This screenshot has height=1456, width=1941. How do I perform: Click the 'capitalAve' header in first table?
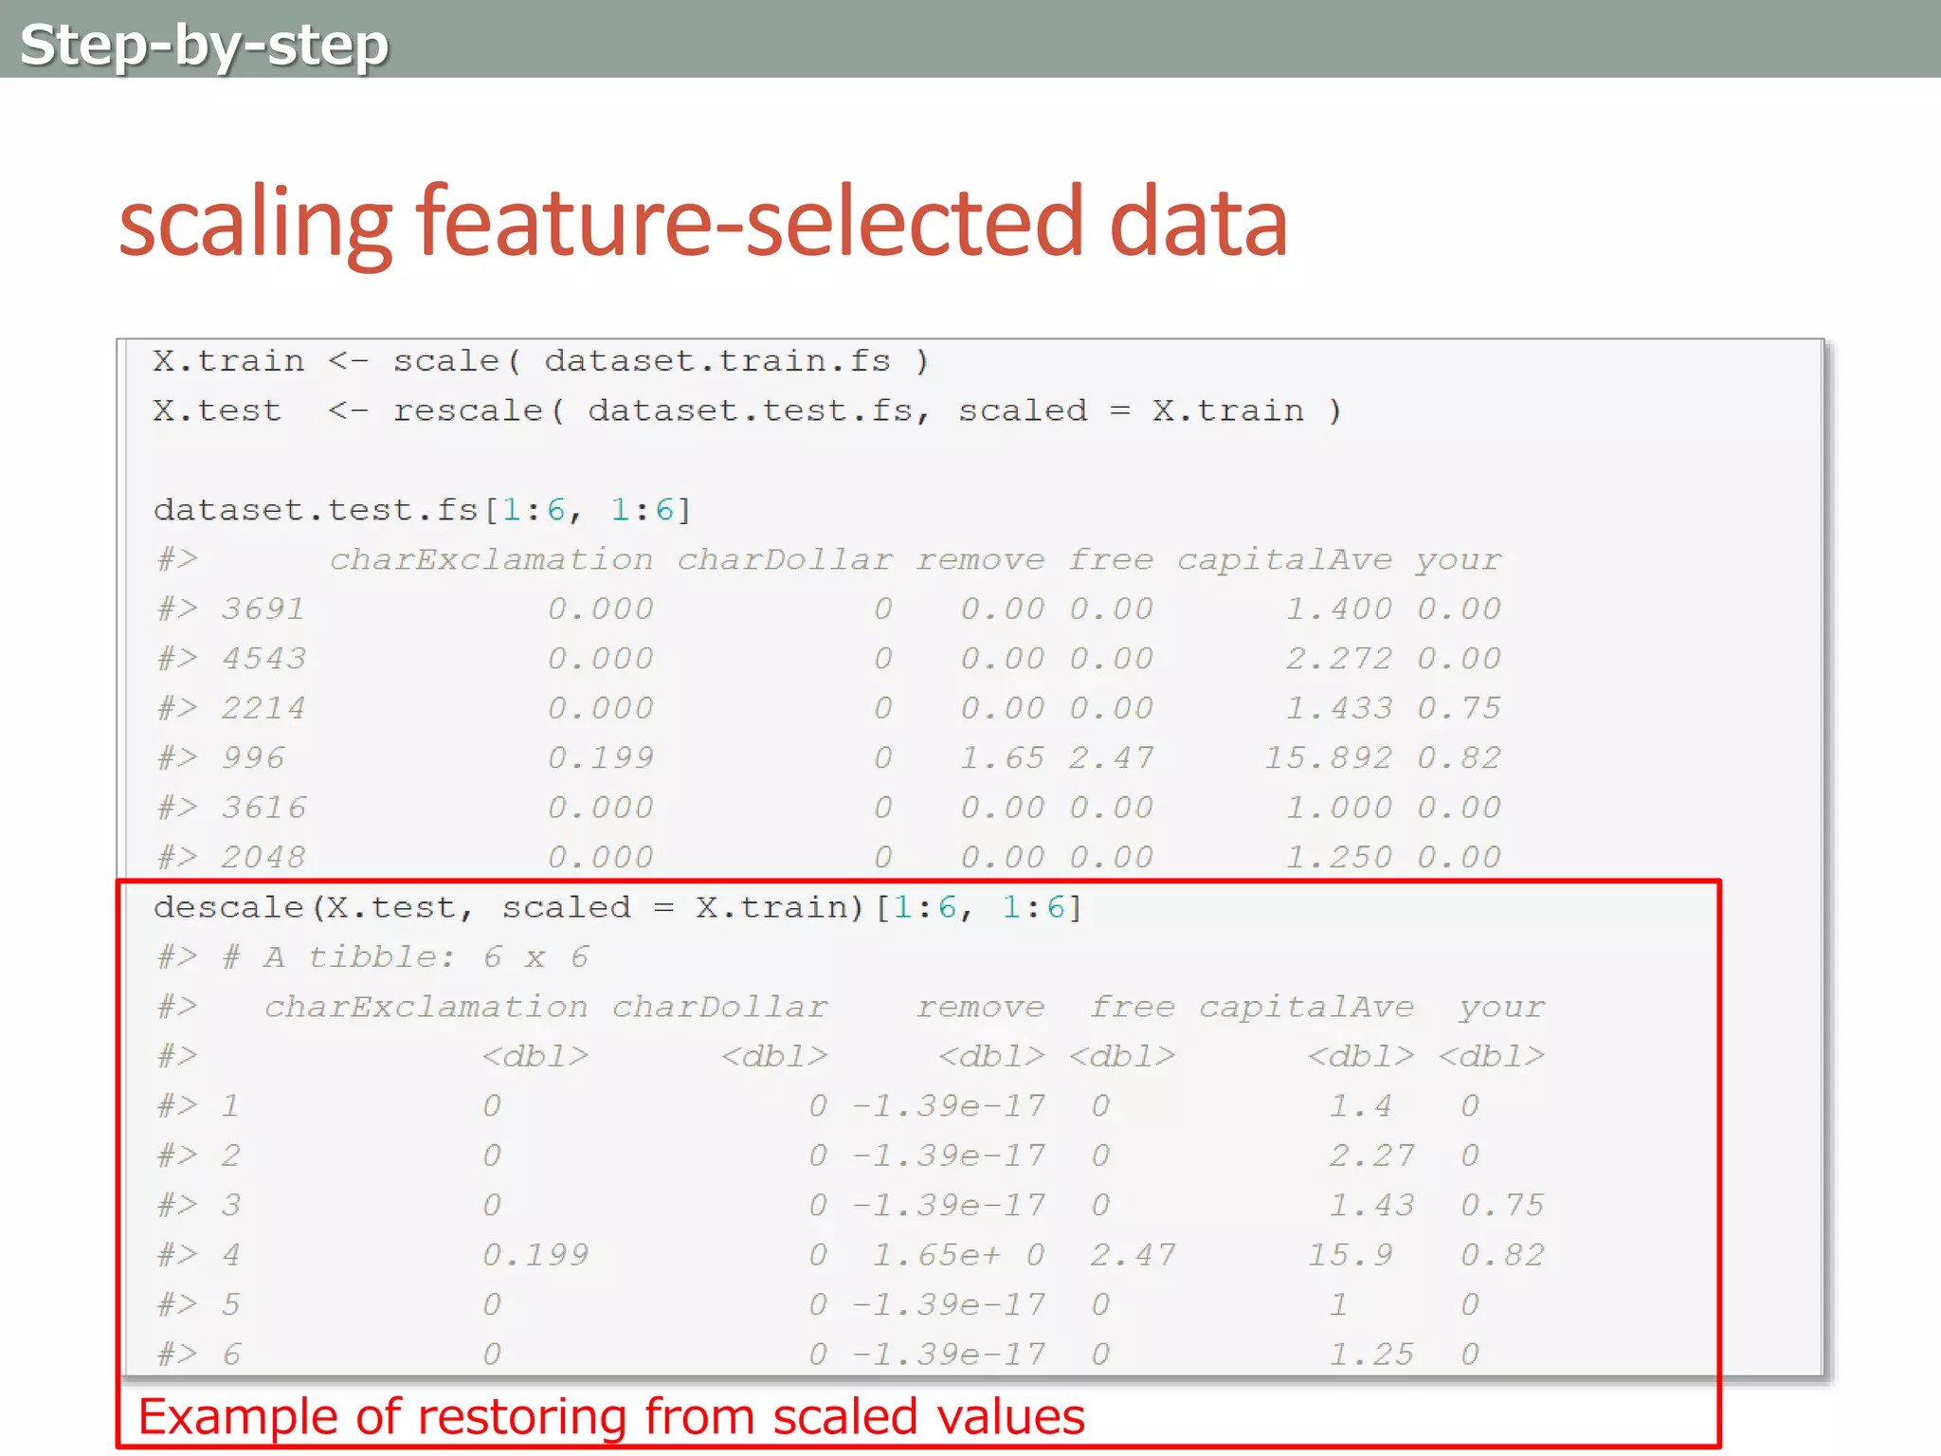(x=1284, y=559)
